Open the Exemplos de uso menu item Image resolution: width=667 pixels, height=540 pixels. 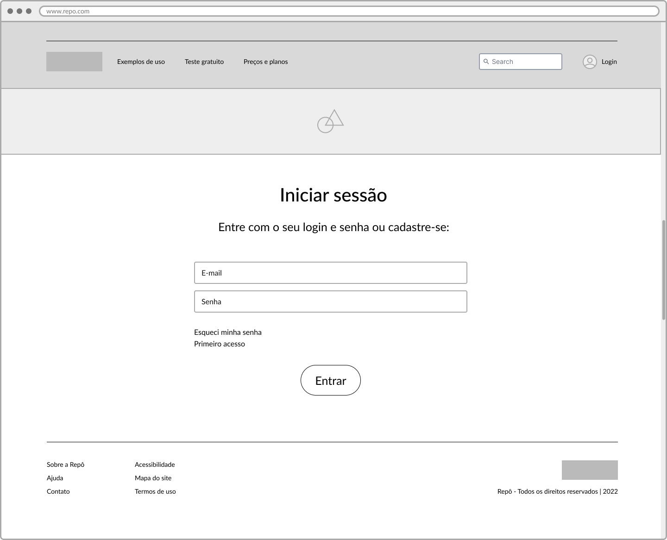pyautogui.click(x=141, y=61)
